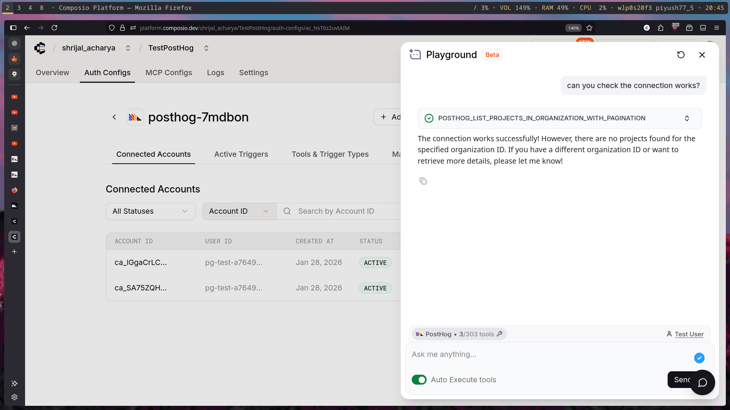Click the Composio logo home icon
730x410 pixels.
(x=40, y=48)
